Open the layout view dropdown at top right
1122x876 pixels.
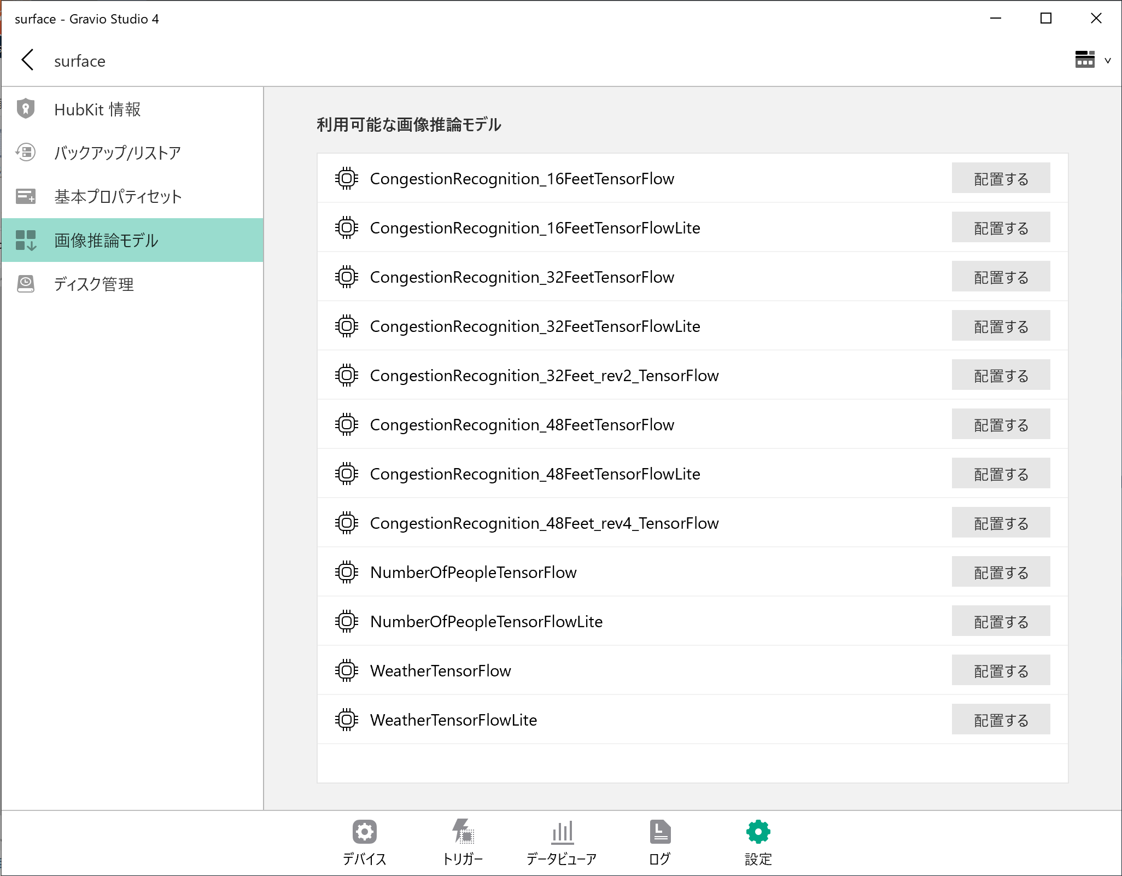[x=1092, y=60]
